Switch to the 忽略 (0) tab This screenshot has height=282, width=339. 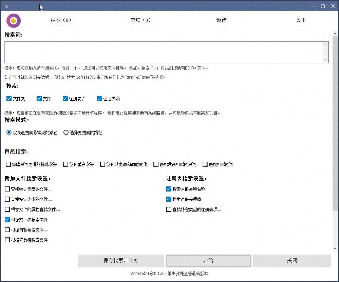point(141,20)
